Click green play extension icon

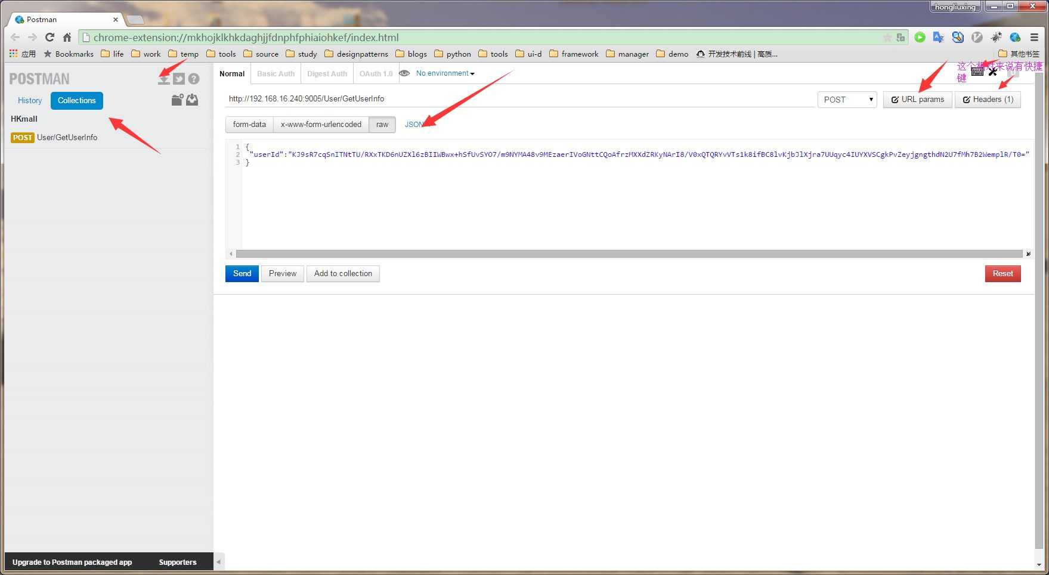coord(920,37)
